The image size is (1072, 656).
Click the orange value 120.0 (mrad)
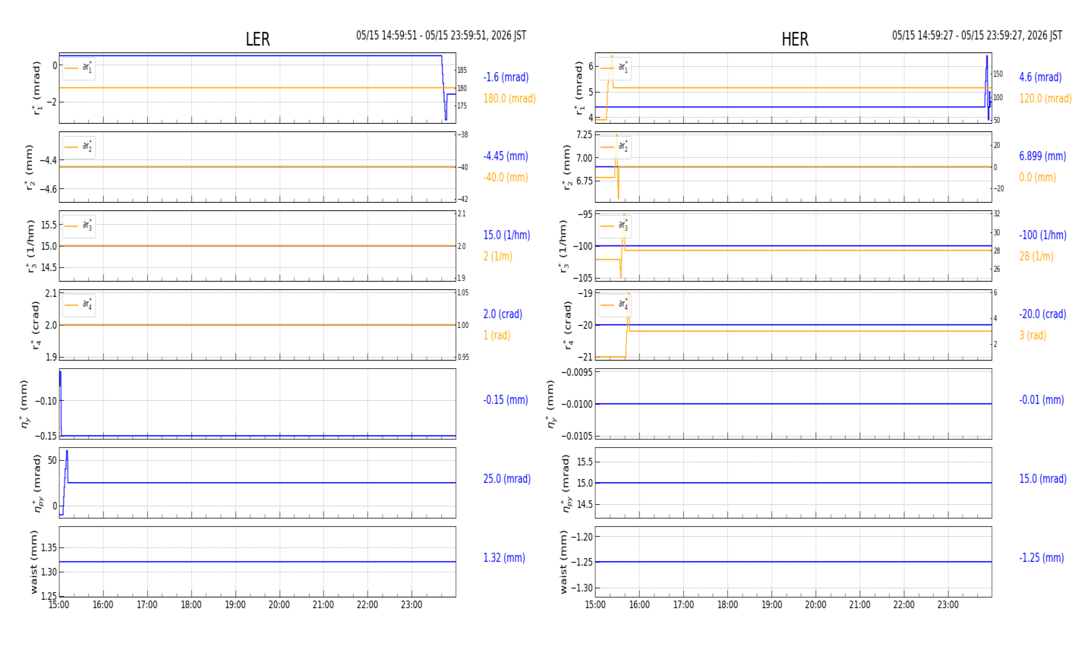click(1045, 99)
